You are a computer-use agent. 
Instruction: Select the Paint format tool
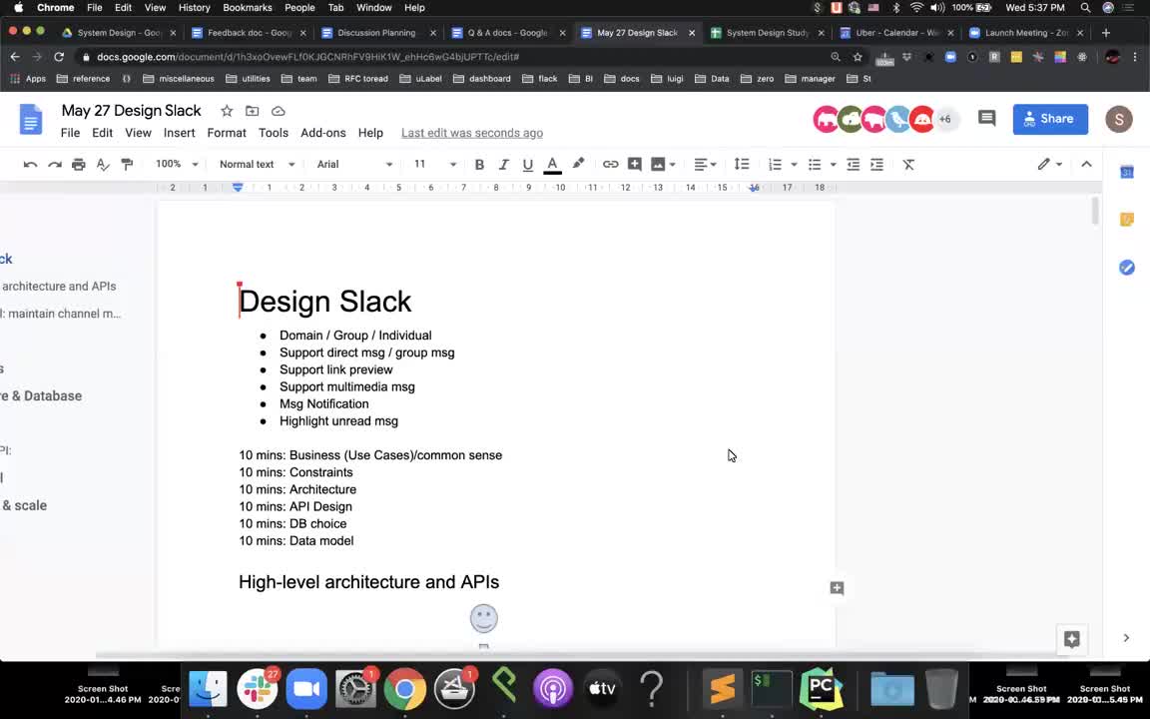pos(127,165)
